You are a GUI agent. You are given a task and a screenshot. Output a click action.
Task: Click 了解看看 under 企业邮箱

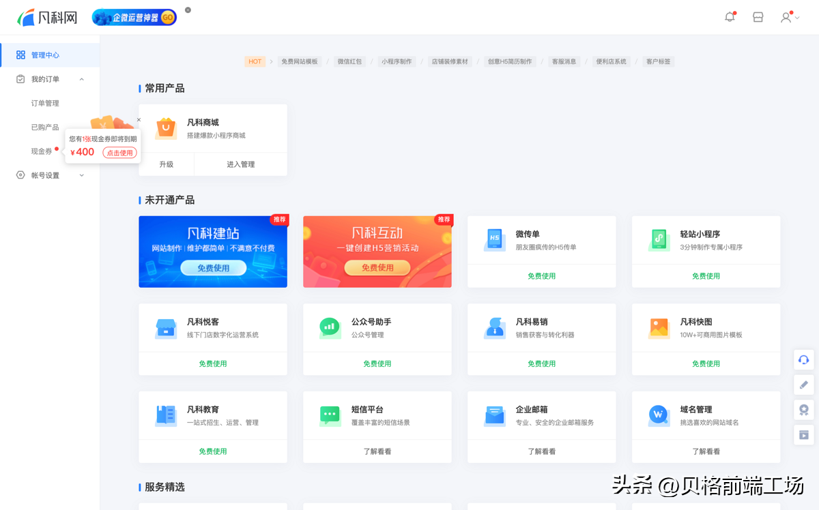click(x=542, y=451)
